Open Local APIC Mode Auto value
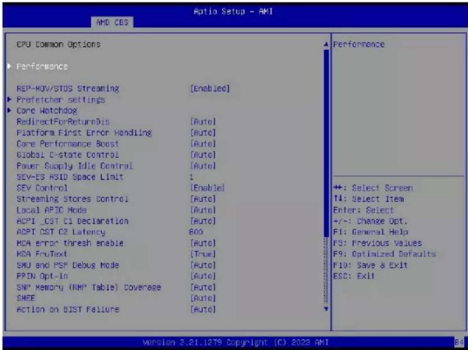Viewport: 468px width, 350px height. (203, 210)
